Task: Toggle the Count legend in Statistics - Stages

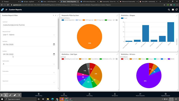Action: [124, 18]
